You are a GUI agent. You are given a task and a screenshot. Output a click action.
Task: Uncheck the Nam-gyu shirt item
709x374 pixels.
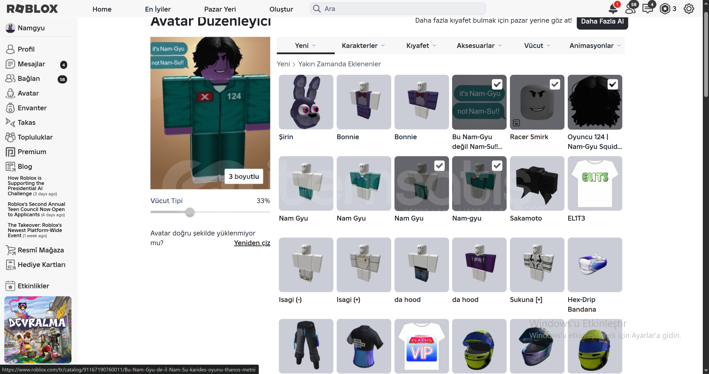pos(497,166)
